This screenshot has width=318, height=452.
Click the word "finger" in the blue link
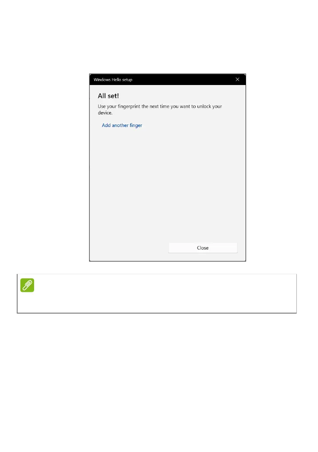(136, 125)
